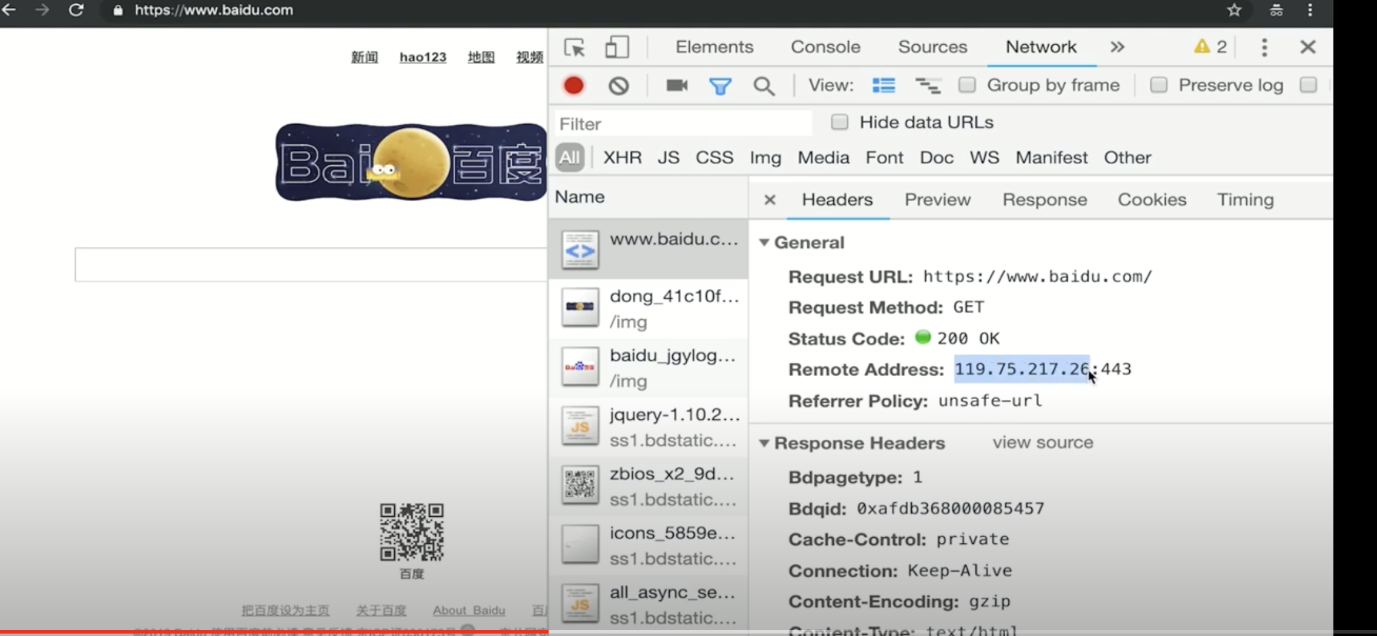This screenshot has height=636, width=1377.
Task: Bookmark this page with the star icon
Action: click(x=1234, y=10)
